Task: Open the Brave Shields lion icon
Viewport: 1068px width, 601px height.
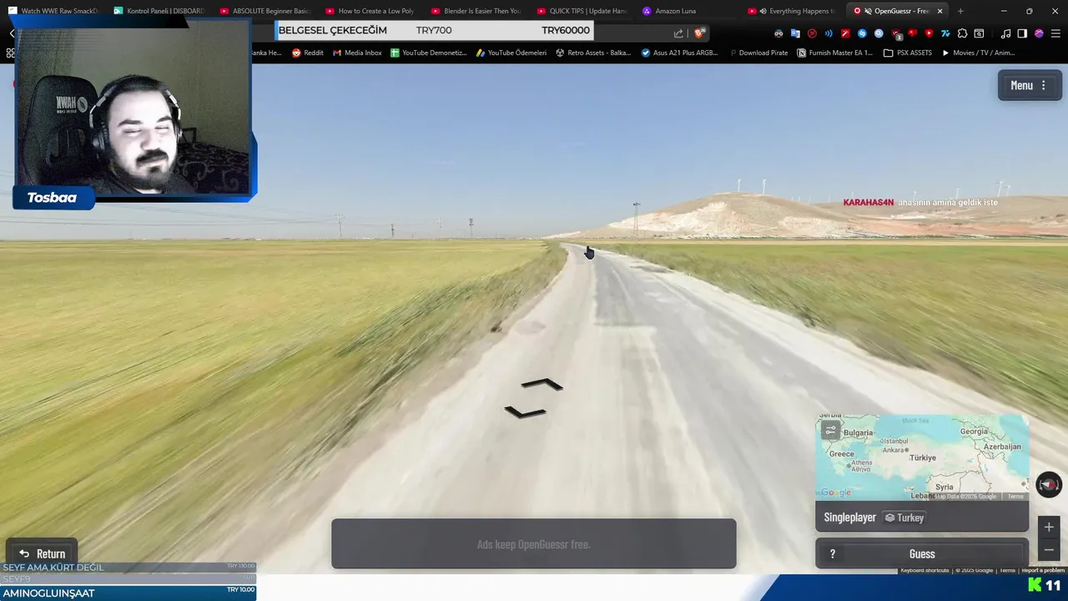Action: pyautogui.click(x=699, y=33)
